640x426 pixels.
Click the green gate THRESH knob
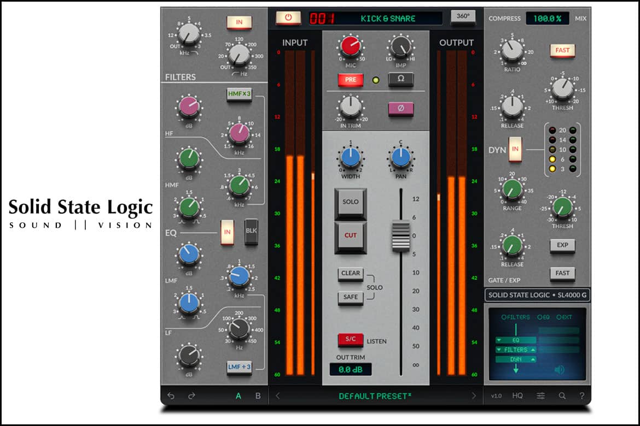562,206
